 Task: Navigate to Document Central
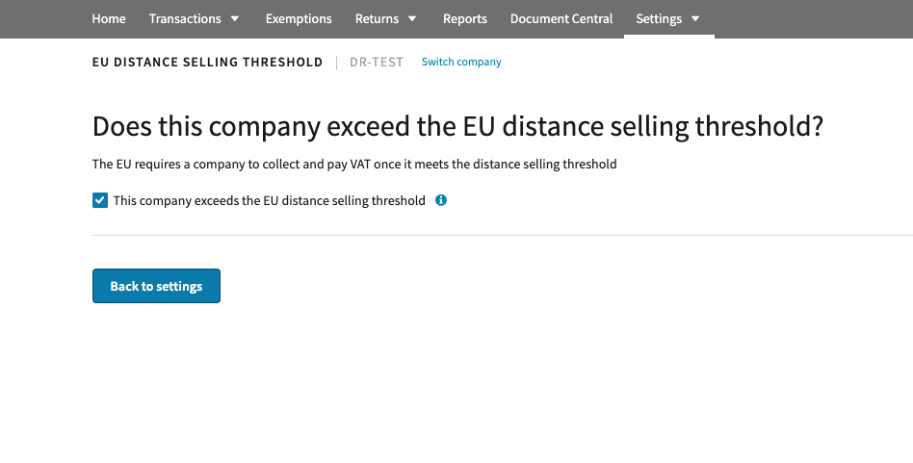(x=561, y=19)
